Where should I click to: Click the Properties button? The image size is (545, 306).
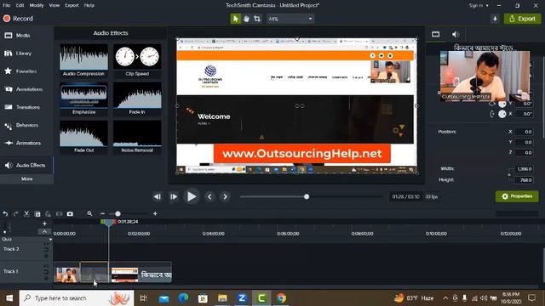click(x=517, y=196)
